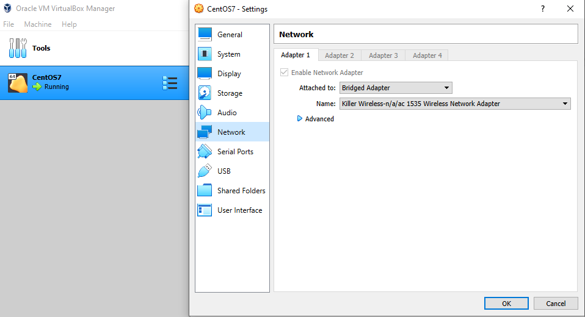
Task: Click the Tools label in Manager
Action: click(x=41, y=48)
